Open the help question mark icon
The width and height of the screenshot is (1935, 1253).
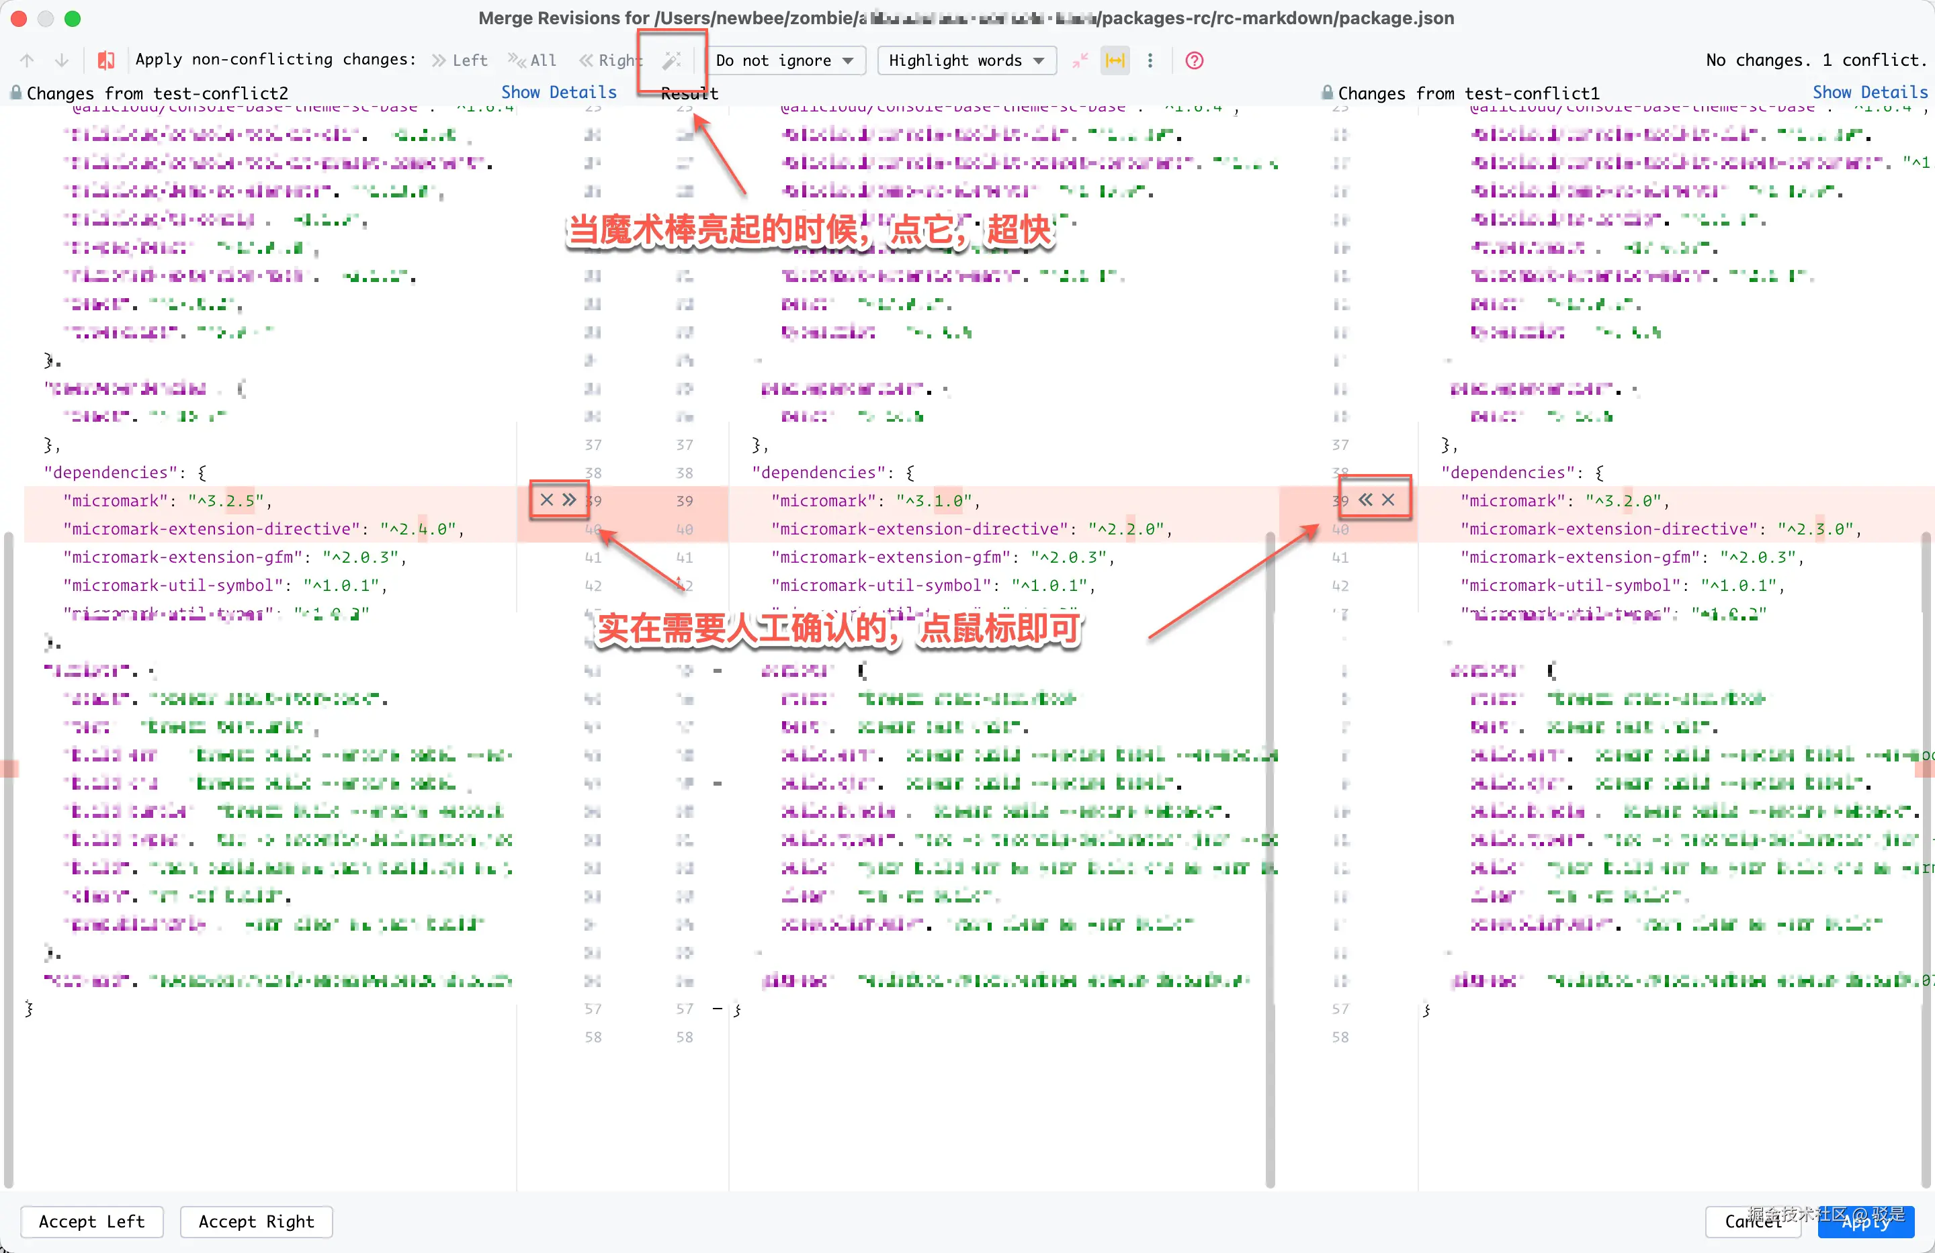[1193, 60]
